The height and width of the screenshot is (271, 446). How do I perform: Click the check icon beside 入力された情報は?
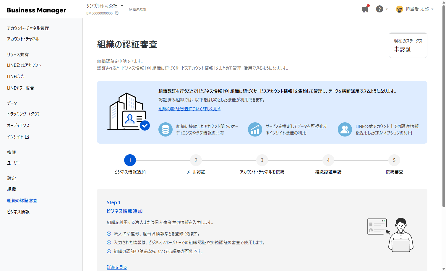tap(109, 242)
